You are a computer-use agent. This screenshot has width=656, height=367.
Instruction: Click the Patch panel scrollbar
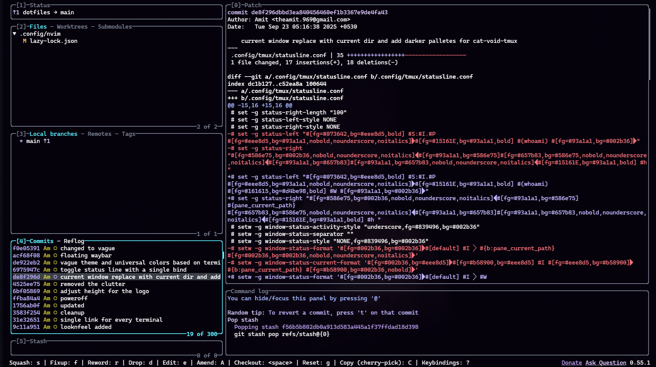[x=650, y=45]
